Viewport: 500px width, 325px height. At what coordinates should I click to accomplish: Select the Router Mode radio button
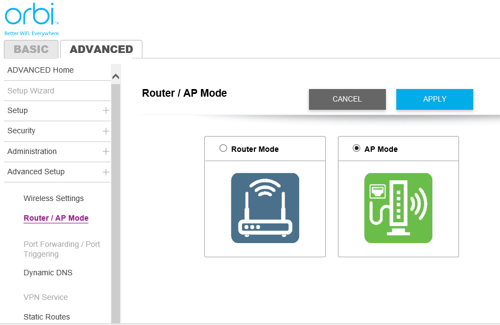tap(223, 148)
